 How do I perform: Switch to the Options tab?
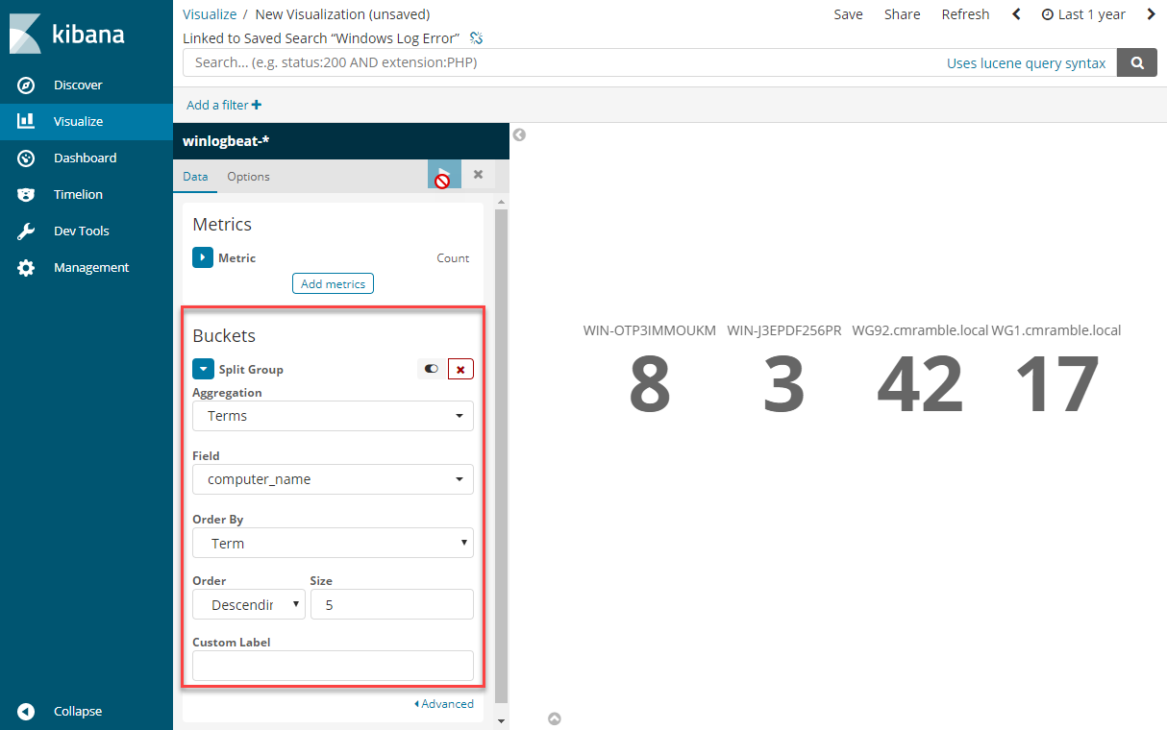(x=248, y=177)
